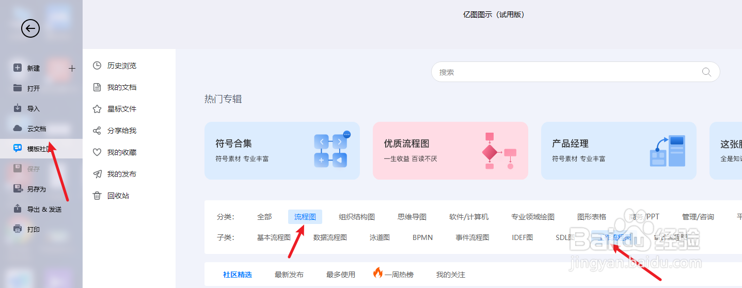Screen dimensions: 742x288
Task: Select category 管理/咨询
Action: tap(698, 217)
